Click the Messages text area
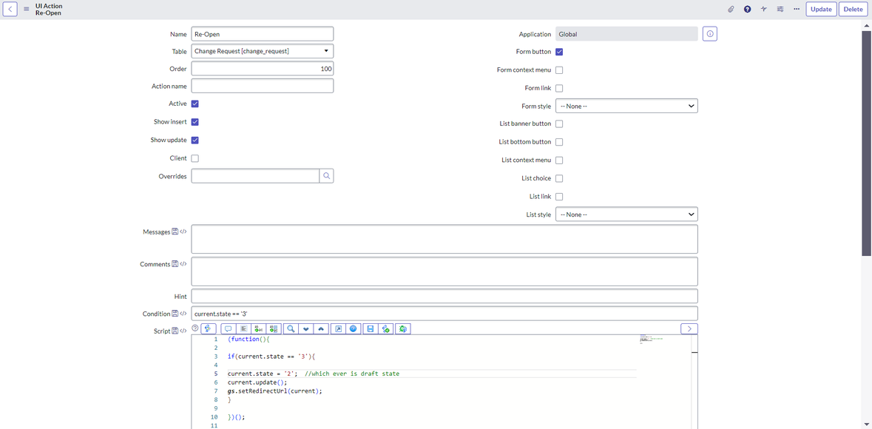The height and width of the screenshot is (429, 872). tap(445, 239)
